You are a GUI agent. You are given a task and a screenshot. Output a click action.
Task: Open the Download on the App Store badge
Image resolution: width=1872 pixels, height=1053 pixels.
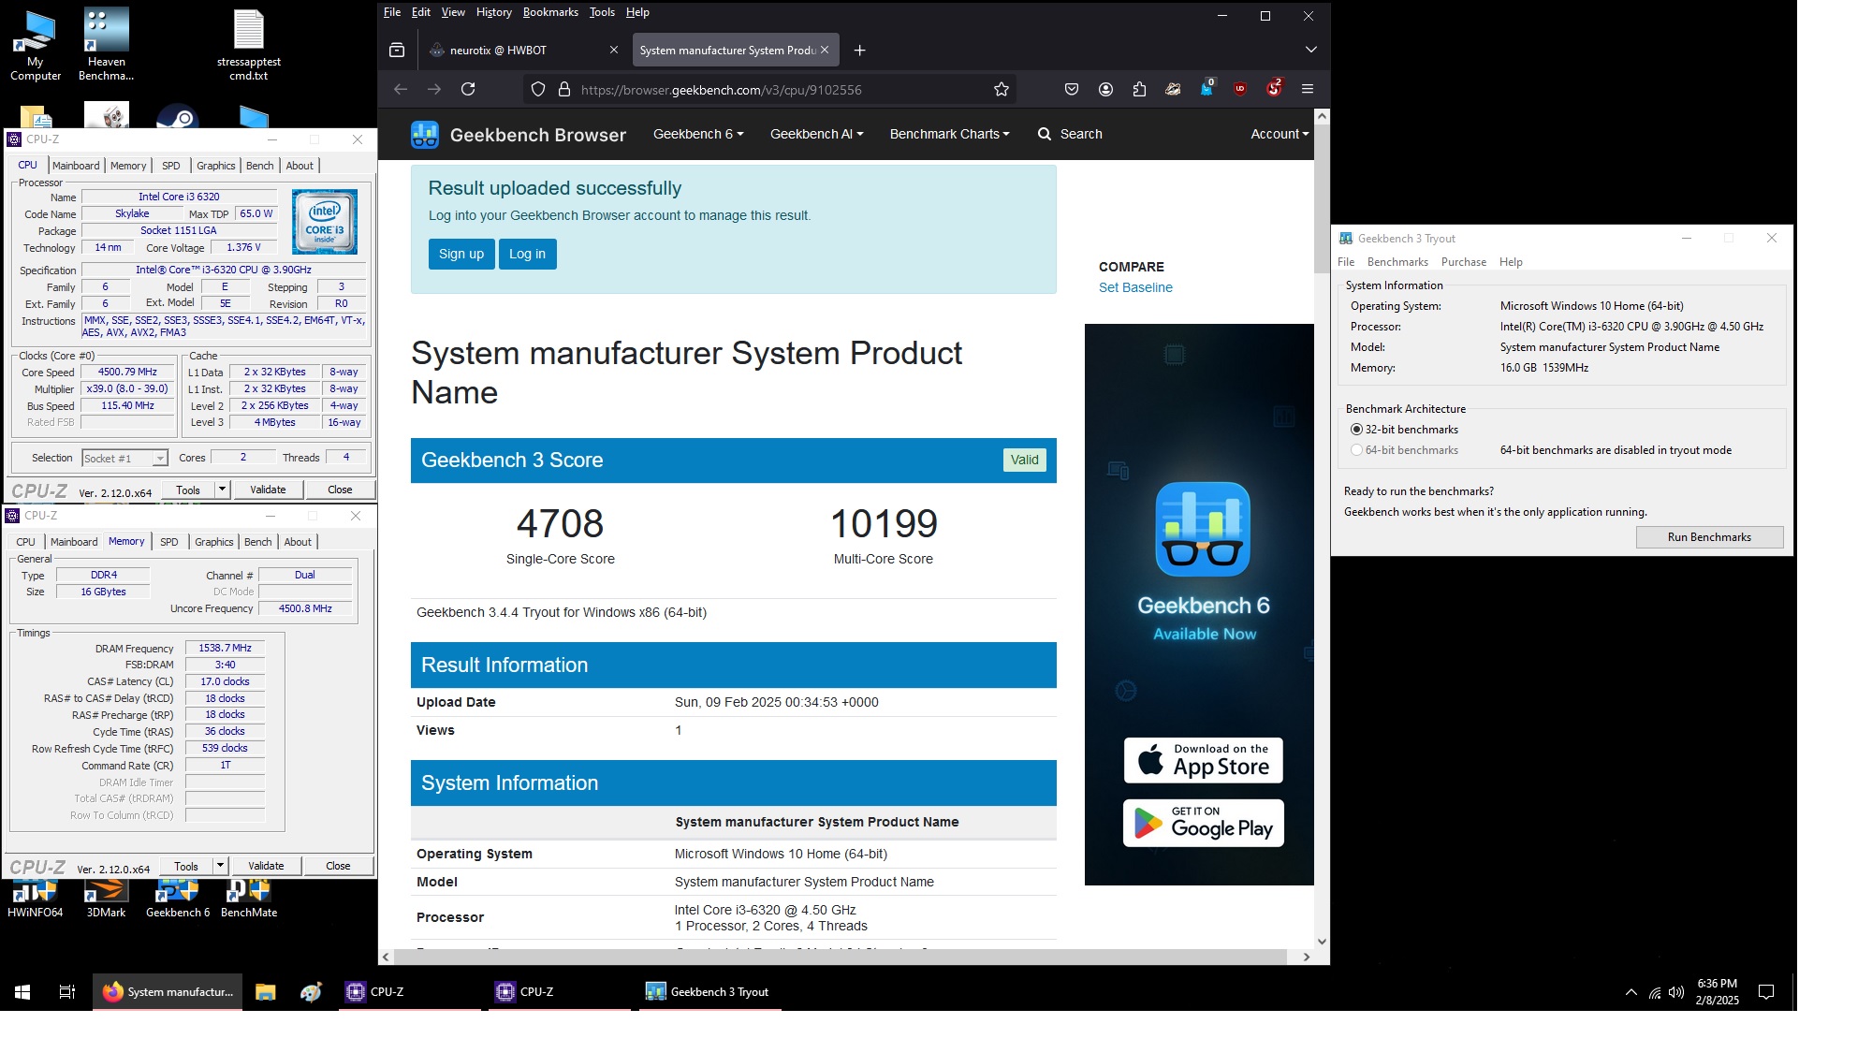click(1204, 760)
